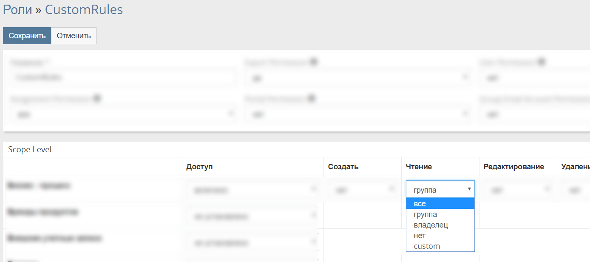
Task: Select 'все' in the open dropdown list
Action: point(440,204)
